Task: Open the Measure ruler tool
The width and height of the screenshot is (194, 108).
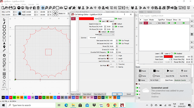Action: tap(4, 50)
